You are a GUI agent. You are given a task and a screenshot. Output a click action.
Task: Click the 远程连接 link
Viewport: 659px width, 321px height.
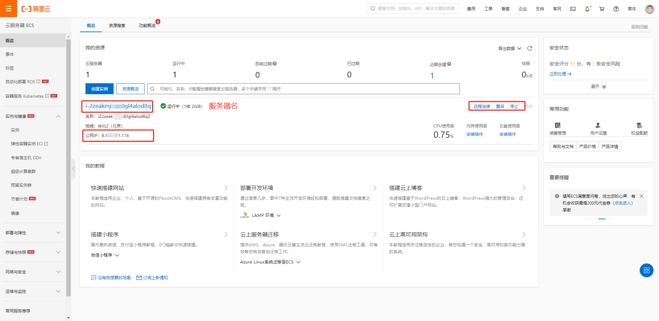pyautogui.click(x=482, y=107)
